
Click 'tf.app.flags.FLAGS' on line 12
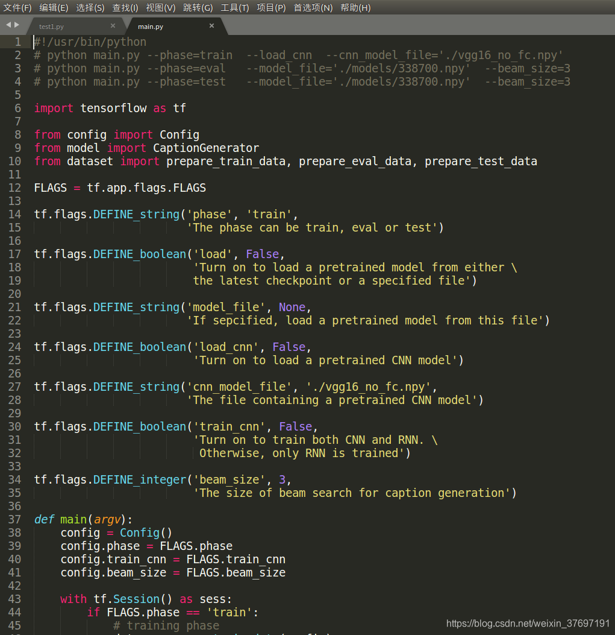point(146,188)
